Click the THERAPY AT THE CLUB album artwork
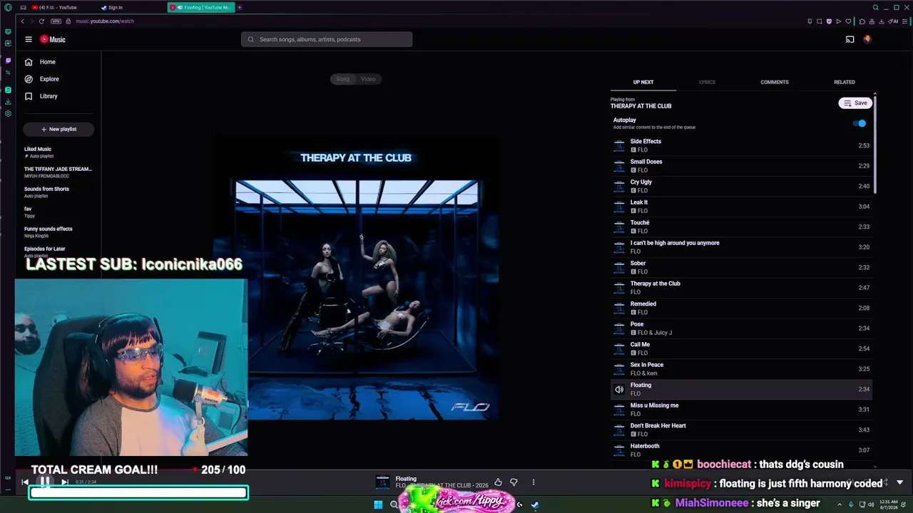Image resolution: width=913 pixels, height=513 pixels. pyautogui.click(x=357, y=278)
